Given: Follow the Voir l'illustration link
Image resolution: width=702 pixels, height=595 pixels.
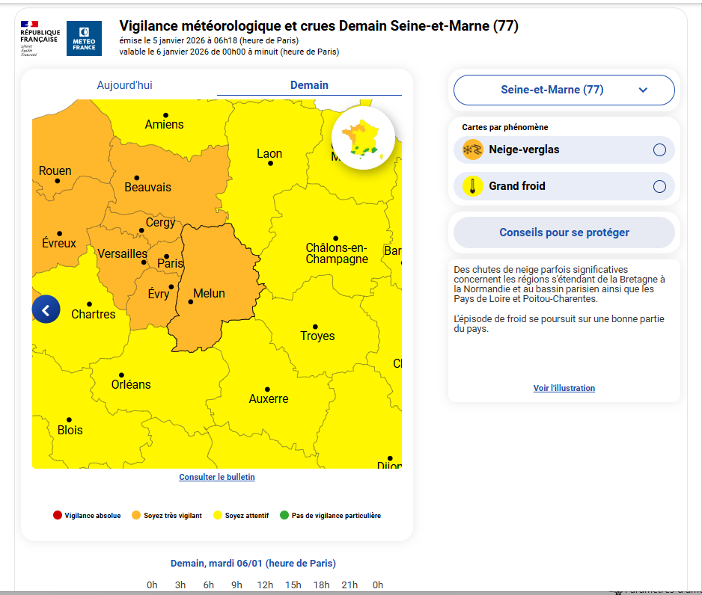Looking at the screenshot, I should click(564, 388).
